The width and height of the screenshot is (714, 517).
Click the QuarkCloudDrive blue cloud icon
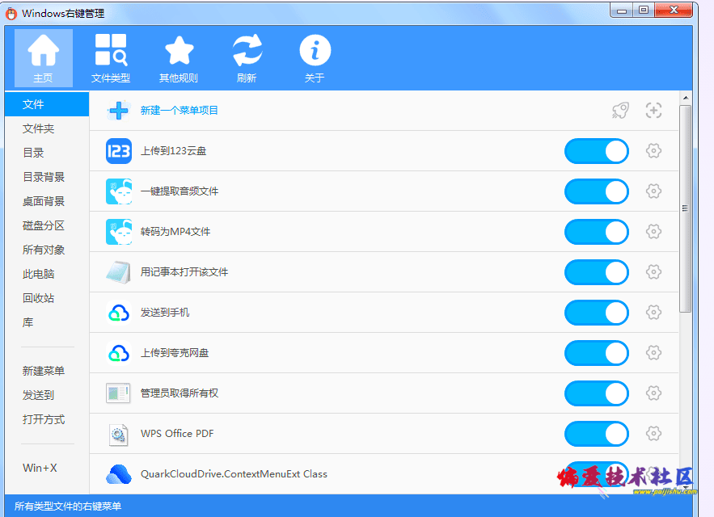pos(119,474)
